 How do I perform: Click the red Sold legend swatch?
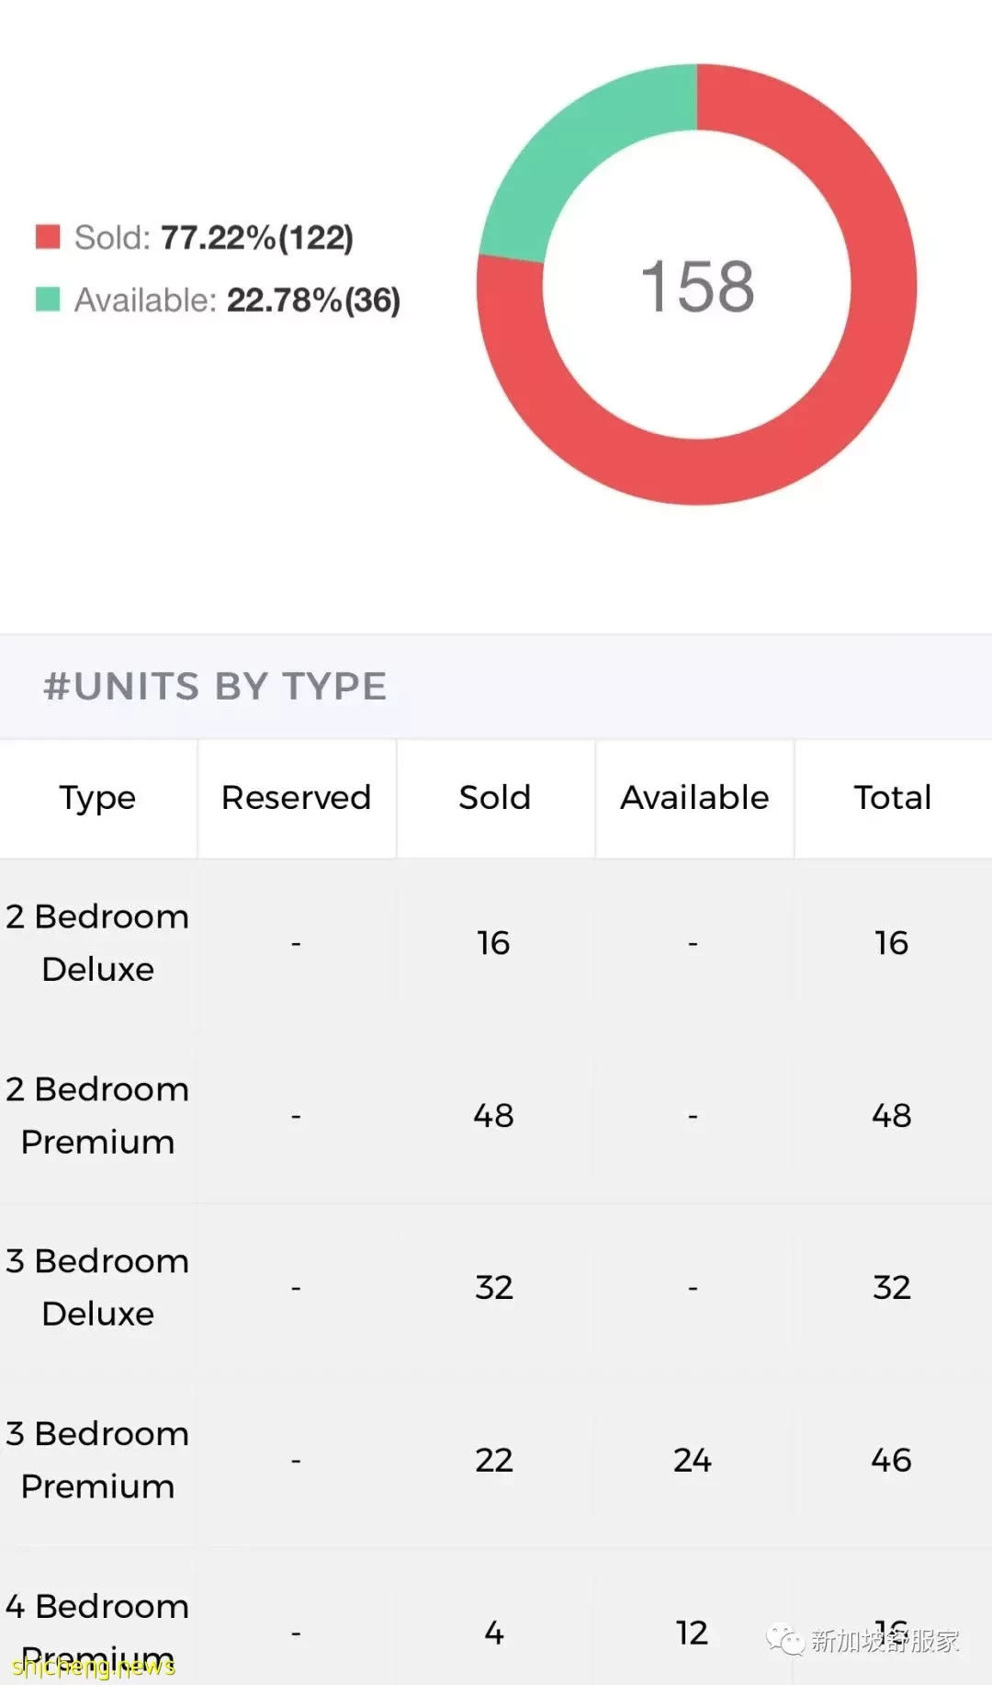click(x=48, y=237)
